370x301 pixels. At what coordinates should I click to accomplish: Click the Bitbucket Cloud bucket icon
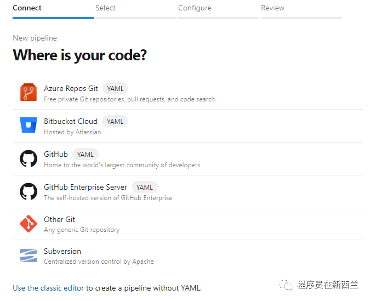29,125
